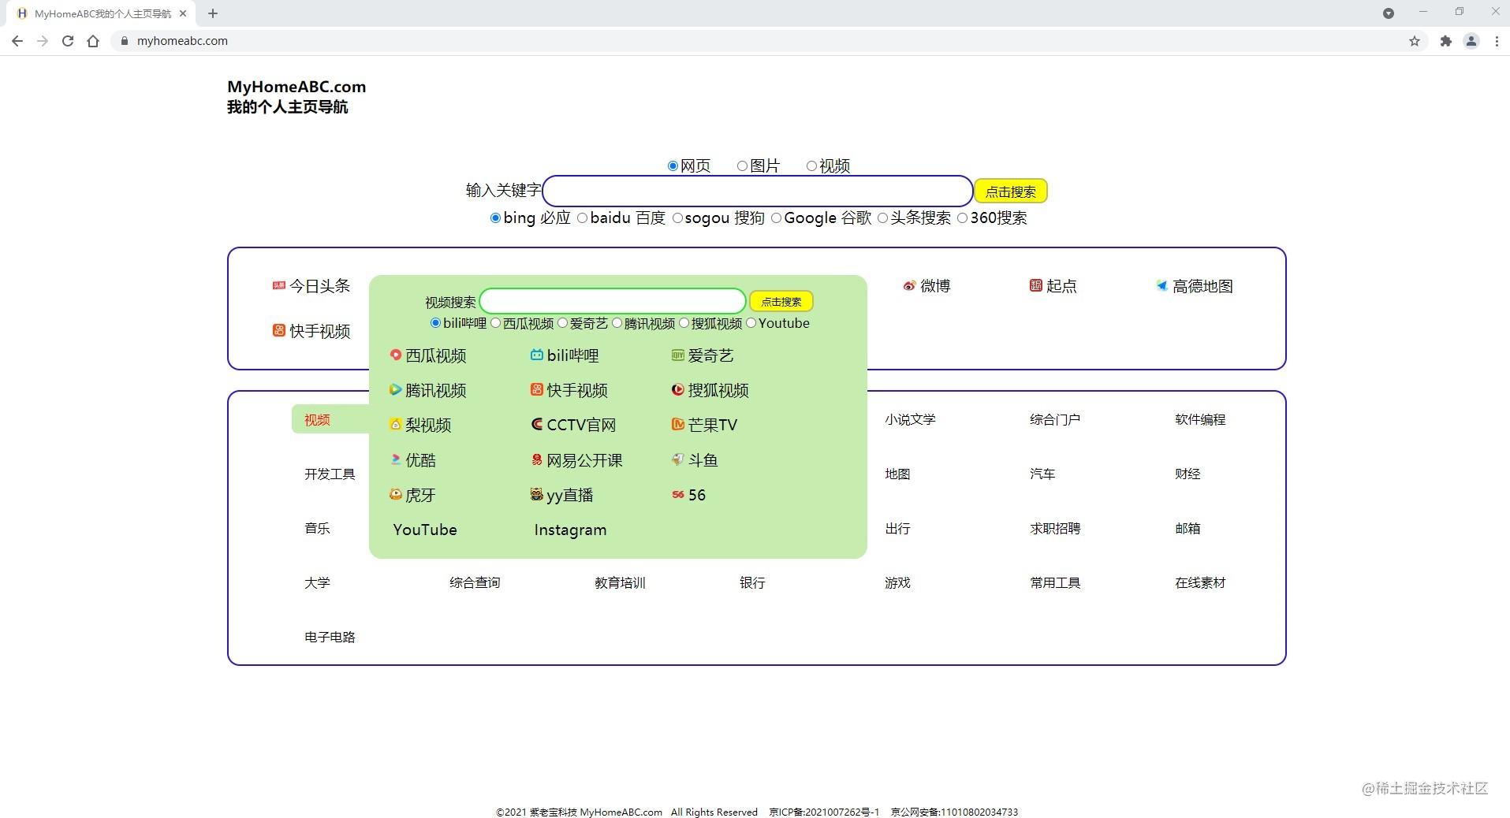Screen dimensions: 1510x818
Task: Click the 梨视频 yellow icon
Action: click(x=395, y=424)
